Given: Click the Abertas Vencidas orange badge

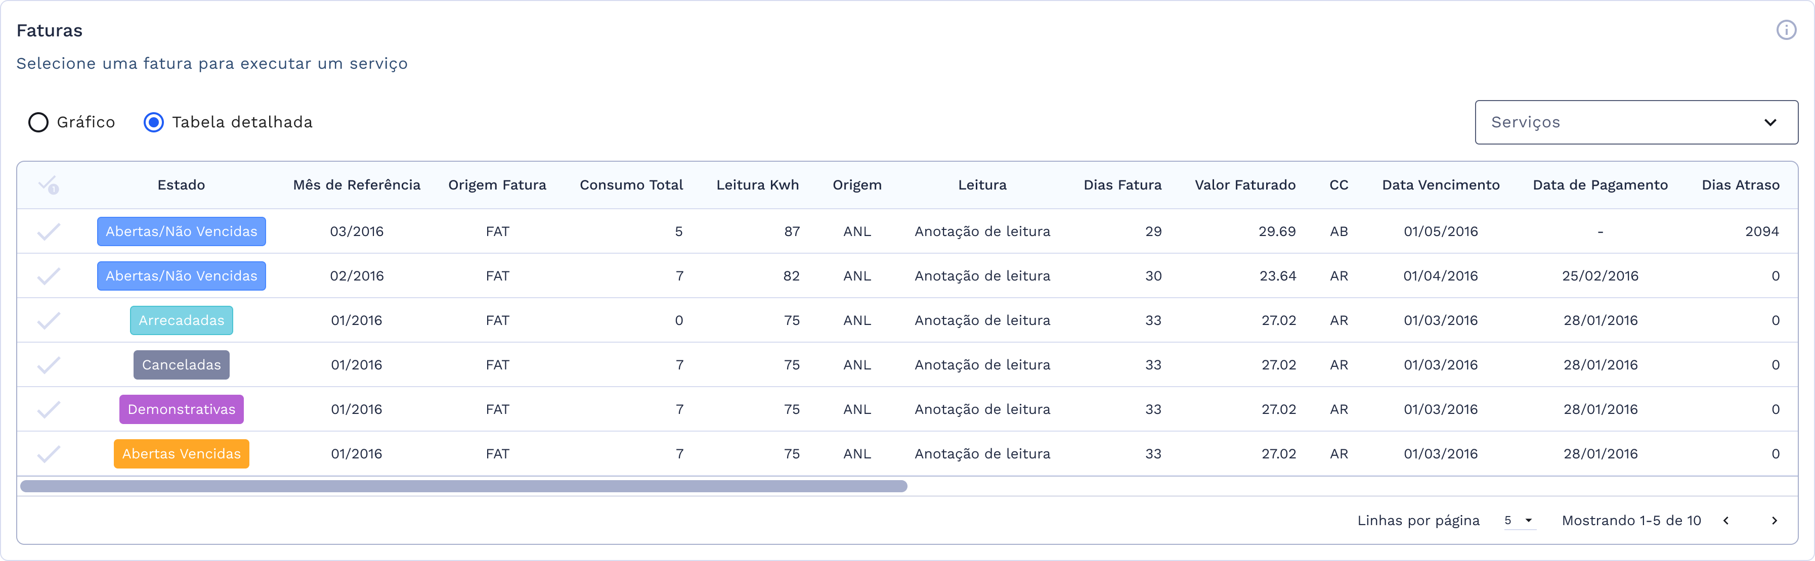Looking at the screenshot, I should pyautogui.click(x=181, y=454).
